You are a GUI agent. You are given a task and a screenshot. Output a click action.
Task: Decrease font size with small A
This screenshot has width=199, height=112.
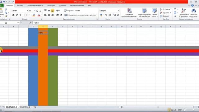pos(40,11)
